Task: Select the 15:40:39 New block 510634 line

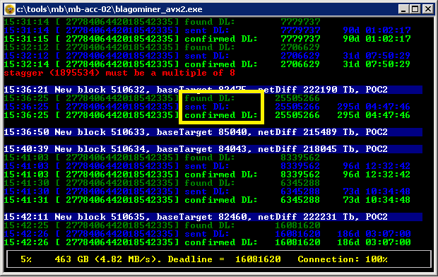Action: point(213,149)
